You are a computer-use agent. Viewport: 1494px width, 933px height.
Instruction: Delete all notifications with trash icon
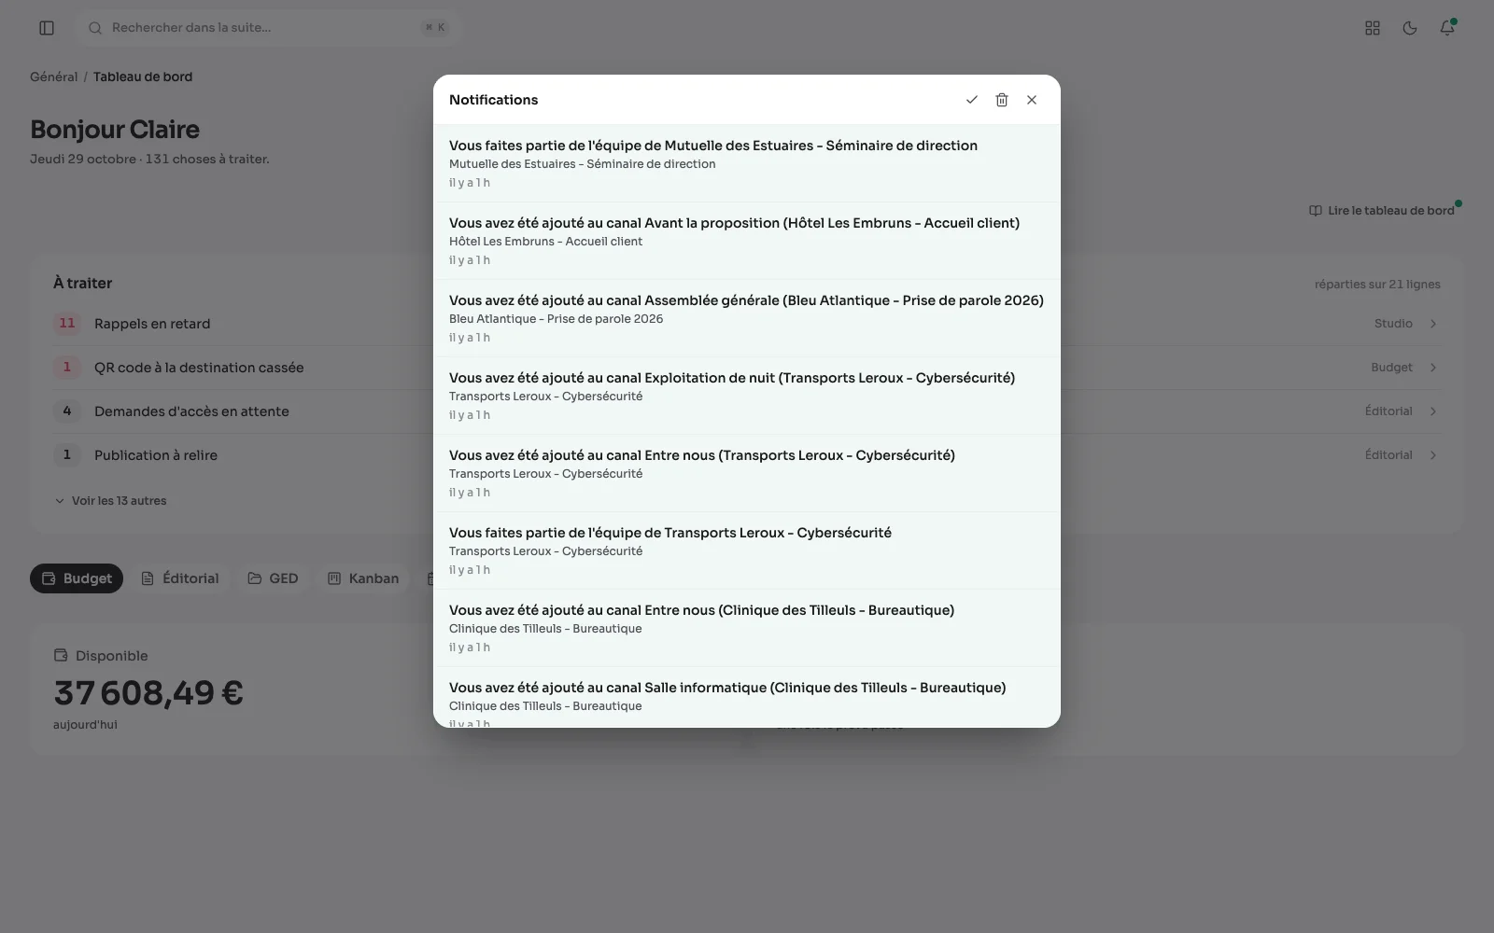[x=1002, y=100]
